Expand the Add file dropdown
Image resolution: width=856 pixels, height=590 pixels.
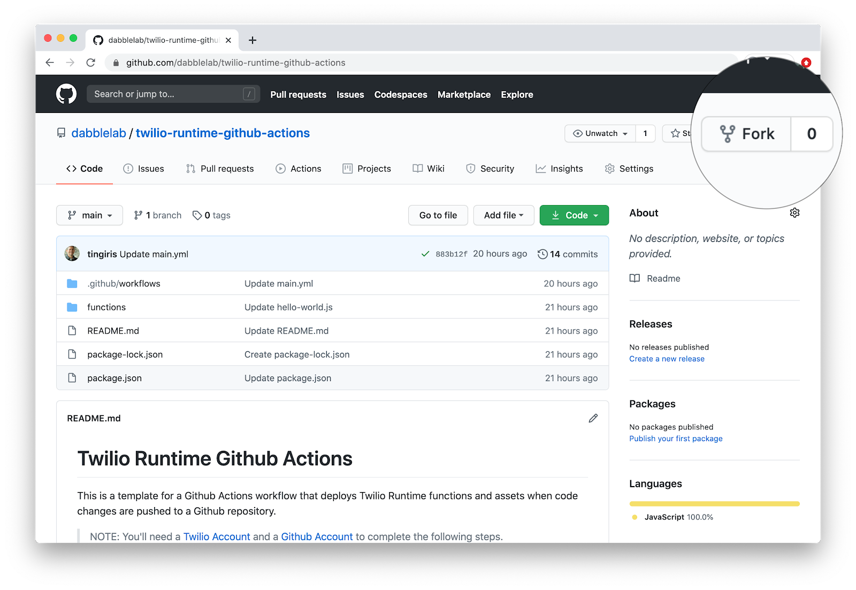tap(503, 215)
